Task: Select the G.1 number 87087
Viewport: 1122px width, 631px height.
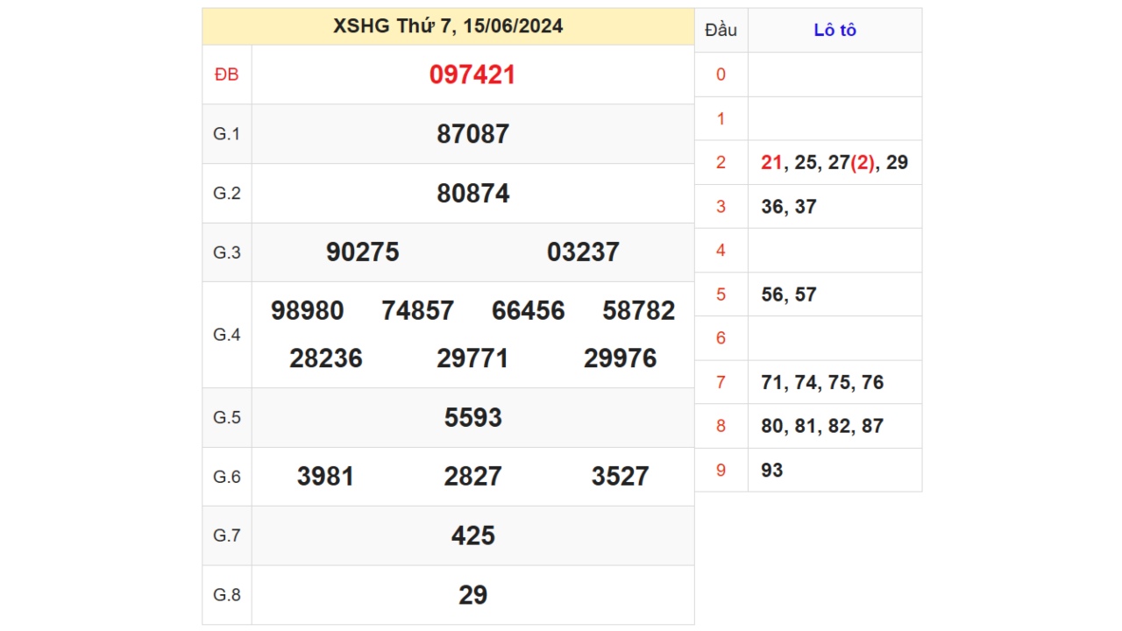Action: 472,134
